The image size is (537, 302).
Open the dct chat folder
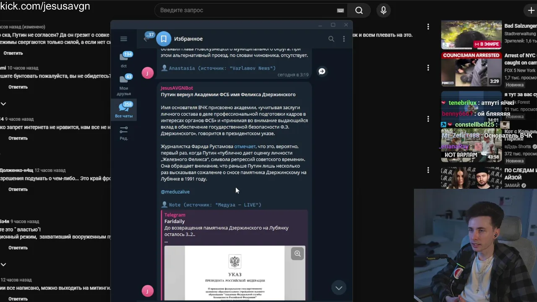pos(124,59)
